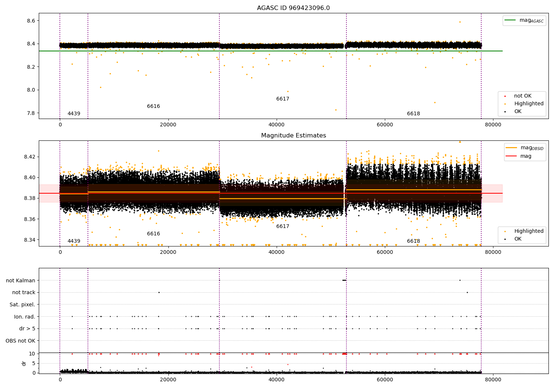554x388 pixels.
Task: Click x-axis tick 40000 under Magnitude Estimates plot
Action: (276, 252)
